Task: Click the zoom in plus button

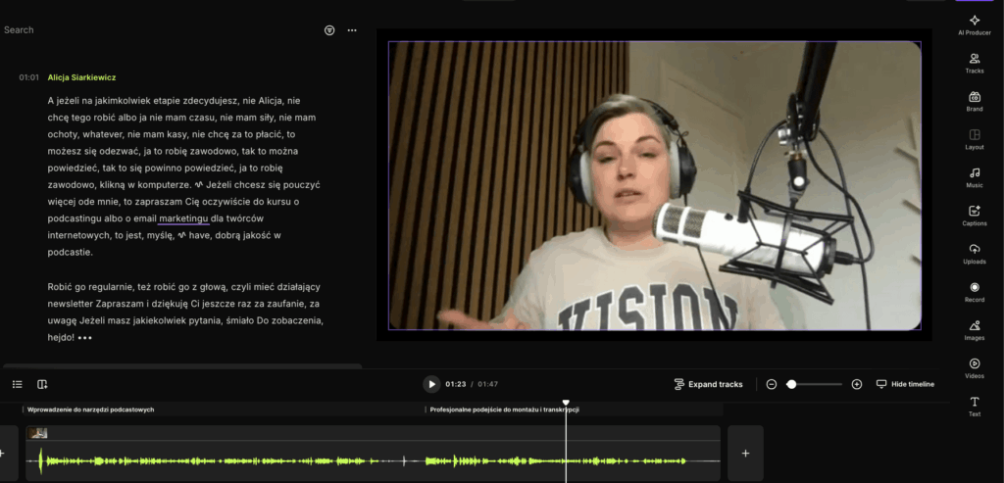Action: tap(857, 384)
